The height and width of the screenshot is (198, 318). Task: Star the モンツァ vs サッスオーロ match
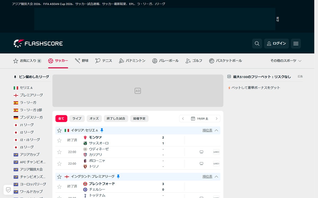pyautogui.click(x=59, y=140)
